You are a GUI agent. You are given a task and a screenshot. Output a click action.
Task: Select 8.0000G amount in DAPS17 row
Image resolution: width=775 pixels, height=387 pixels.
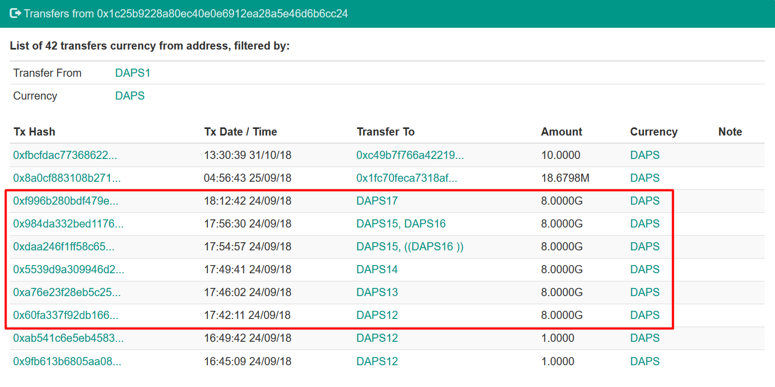[x=562, y=201]
